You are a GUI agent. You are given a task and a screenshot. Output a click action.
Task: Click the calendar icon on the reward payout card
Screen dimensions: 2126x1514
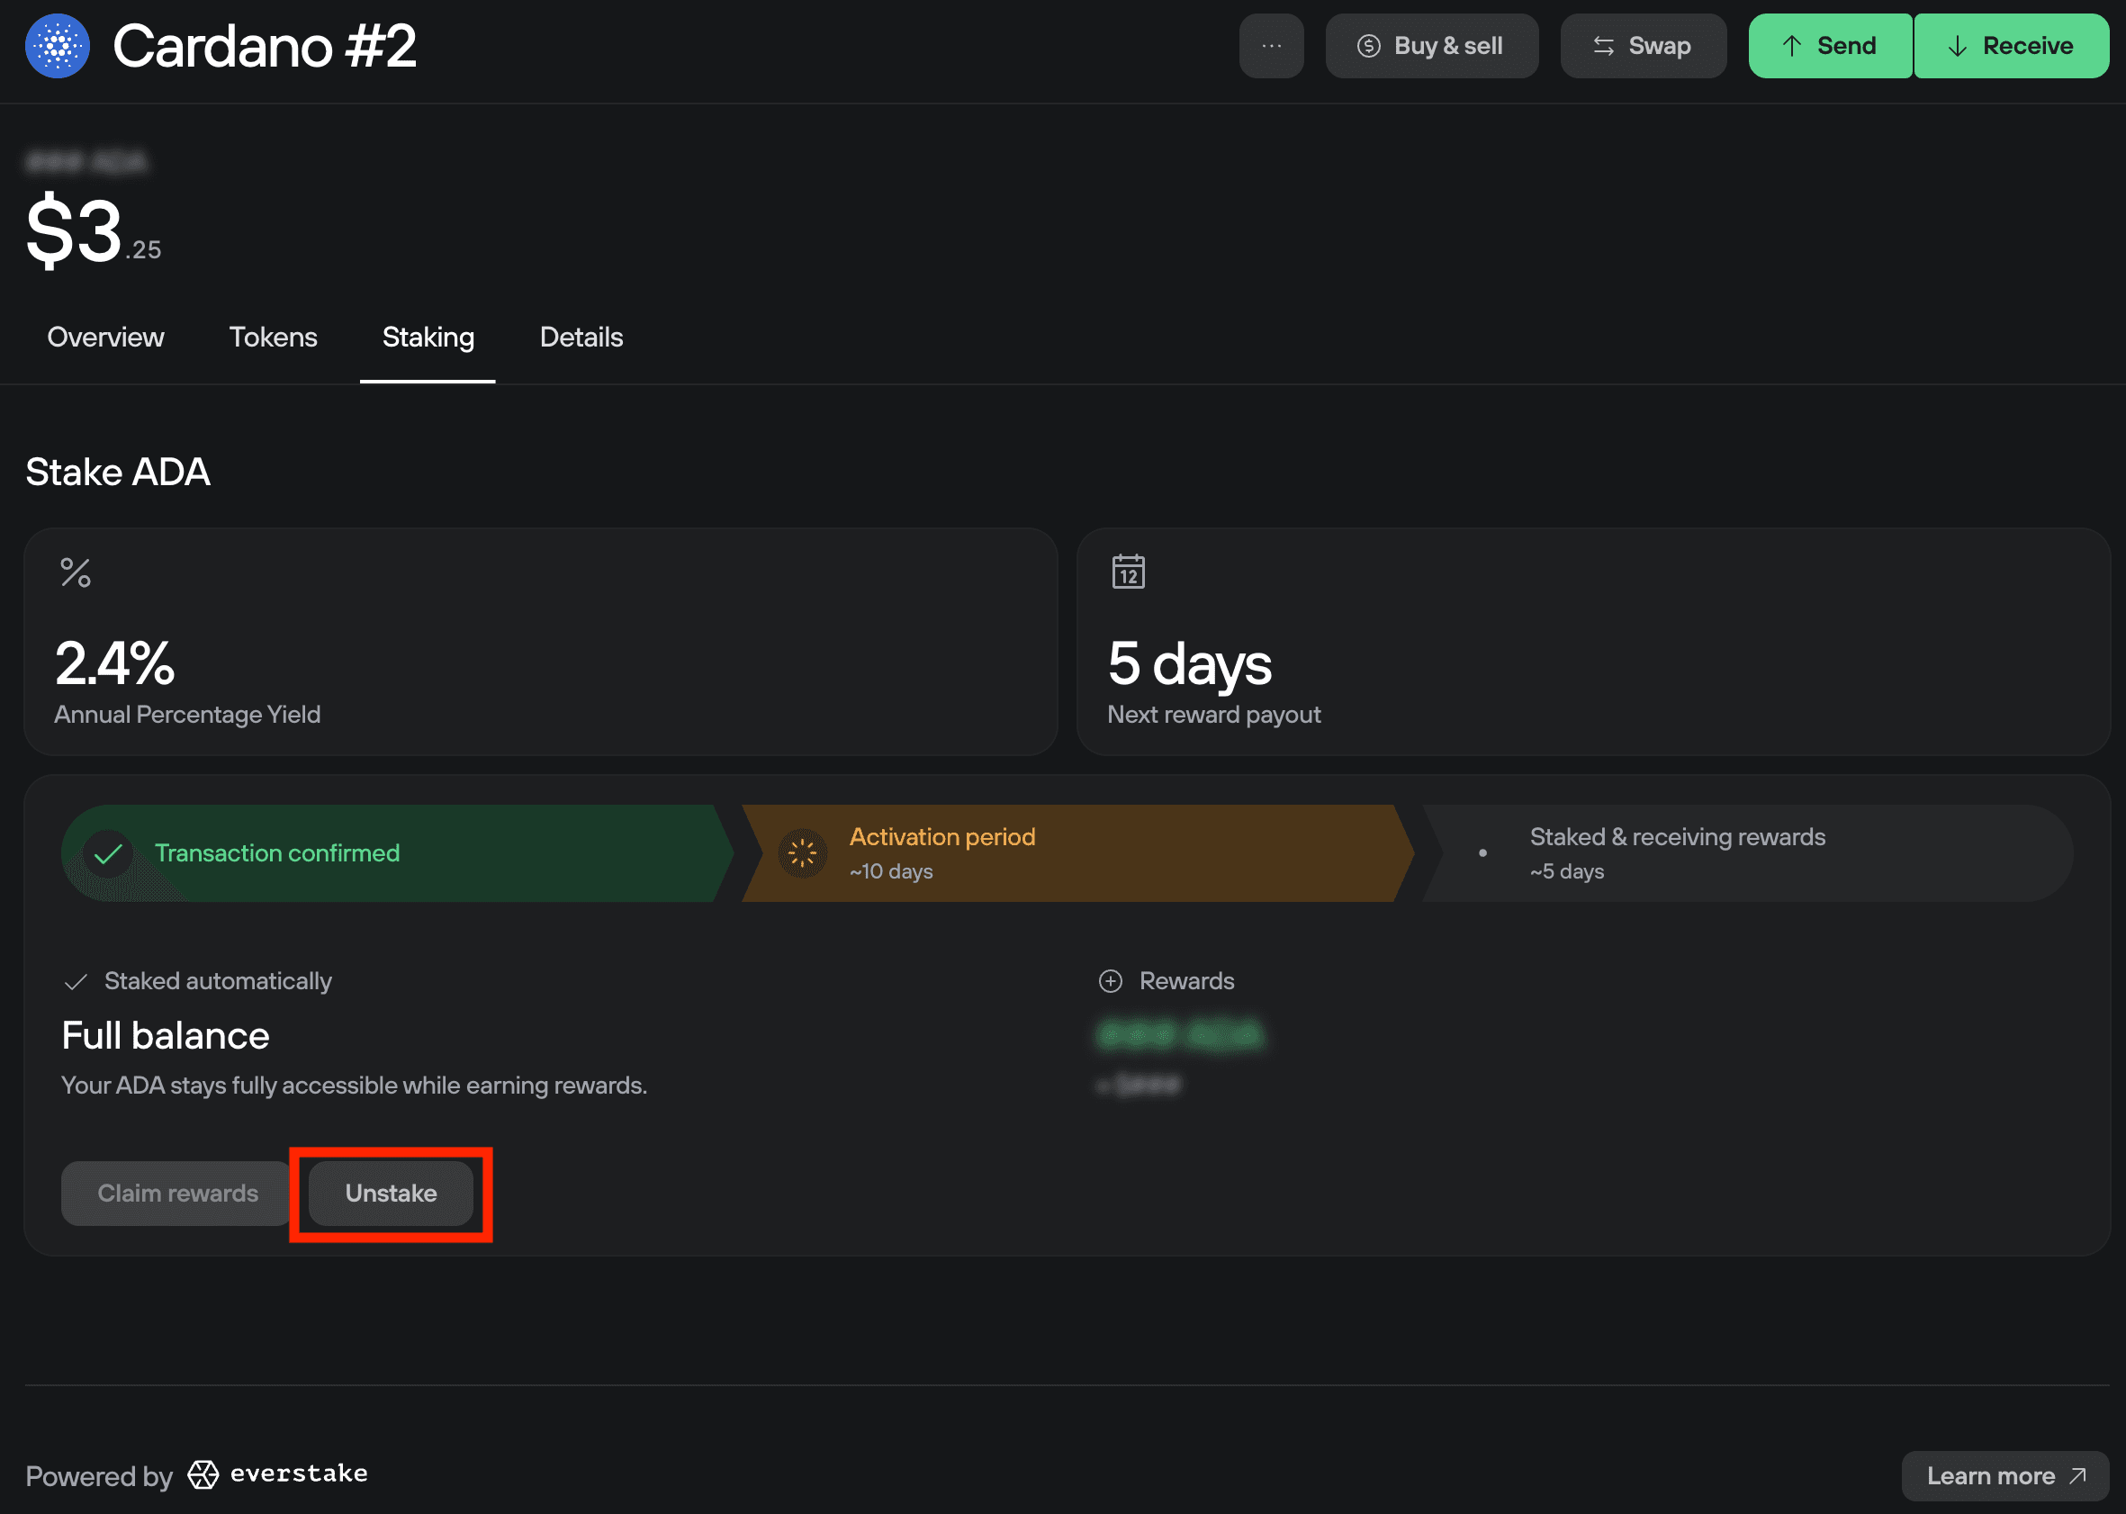pyautogui.click(x=1130, y=572)
